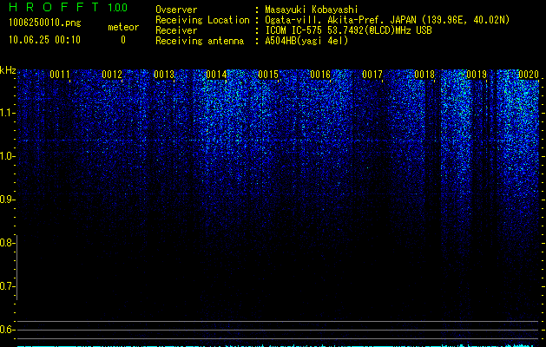Viewport: 546px width, 347px height.
Task: Click observer name Masayuki Kobayashi
Action: 312,10
